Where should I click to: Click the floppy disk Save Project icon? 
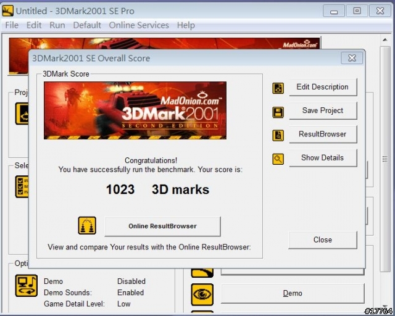click(278, 112)
